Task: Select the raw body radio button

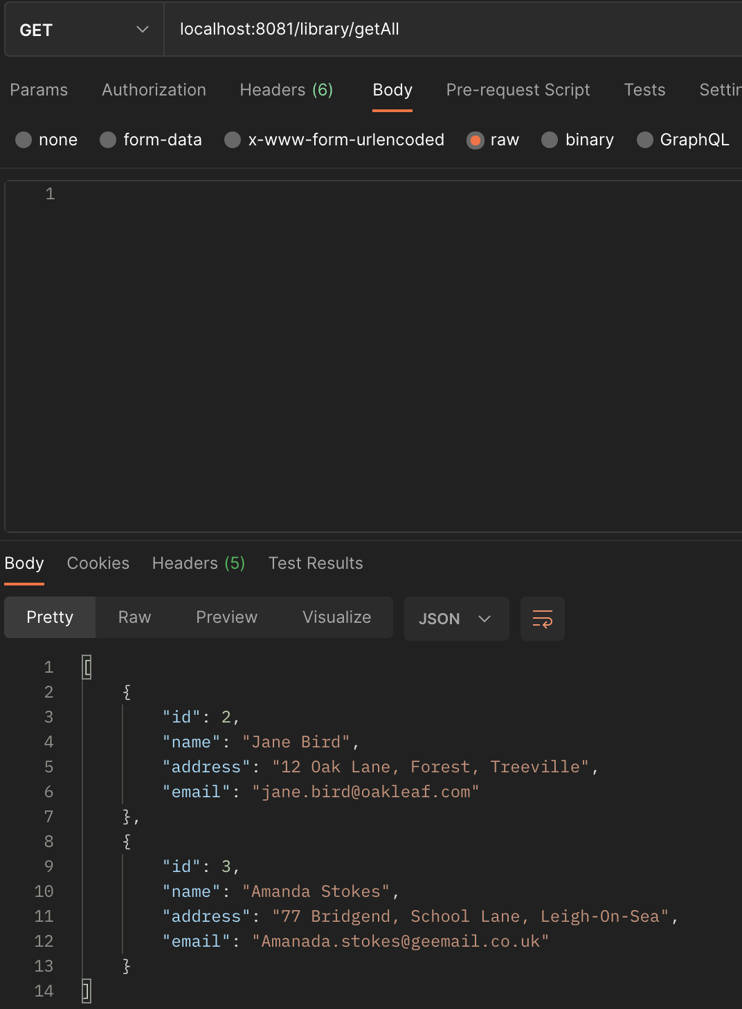Action: [x=476, y=140]
